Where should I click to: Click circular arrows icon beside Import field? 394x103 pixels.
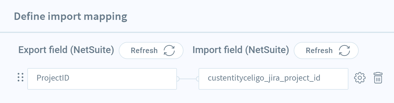(344, 51)
